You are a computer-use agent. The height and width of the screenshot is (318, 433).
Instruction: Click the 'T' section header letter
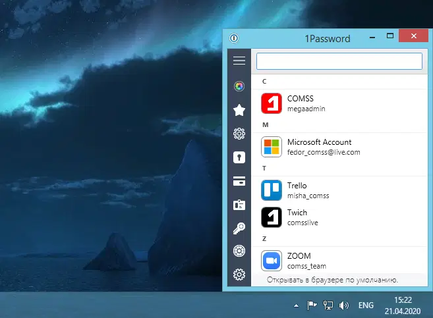click(x=264, y=169)
